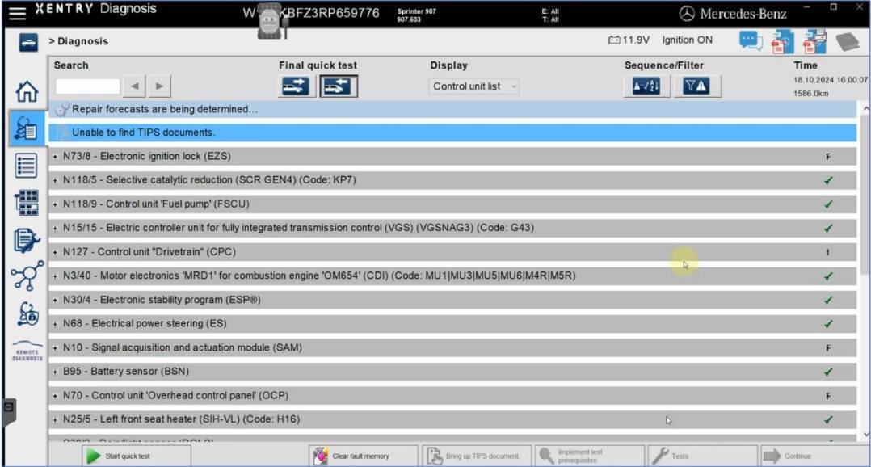
Task: Open the Control unit list dropdown
Action: pos(474,86)
